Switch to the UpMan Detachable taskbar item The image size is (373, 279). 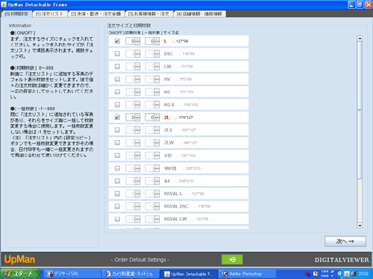[x=189, y=274]
